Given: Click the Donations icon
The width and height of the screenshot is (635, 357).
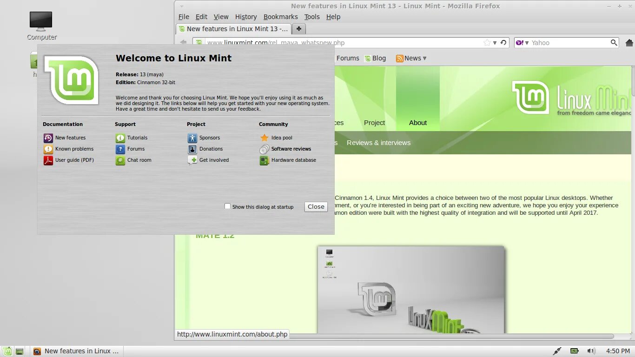Looking at the screenshot, I should pyautogui.click(x=192, y=149).
